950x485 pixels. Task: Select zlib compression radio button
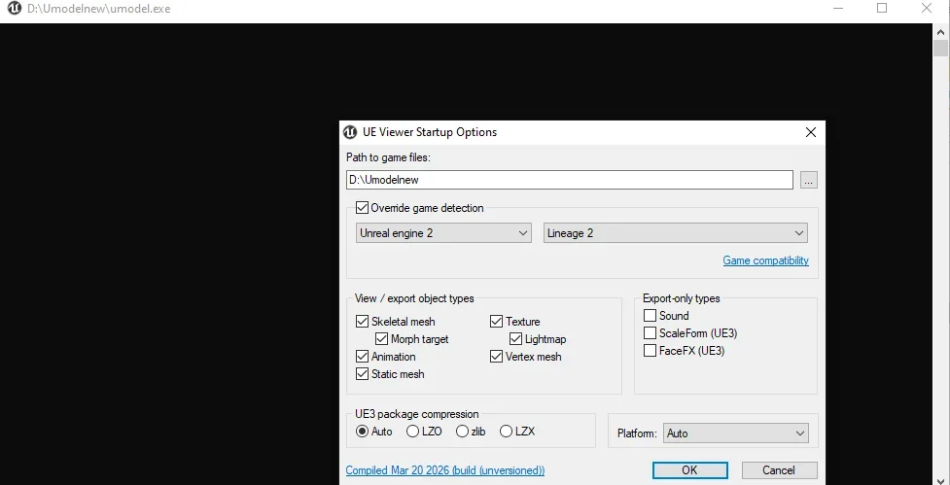pos(462,432)
